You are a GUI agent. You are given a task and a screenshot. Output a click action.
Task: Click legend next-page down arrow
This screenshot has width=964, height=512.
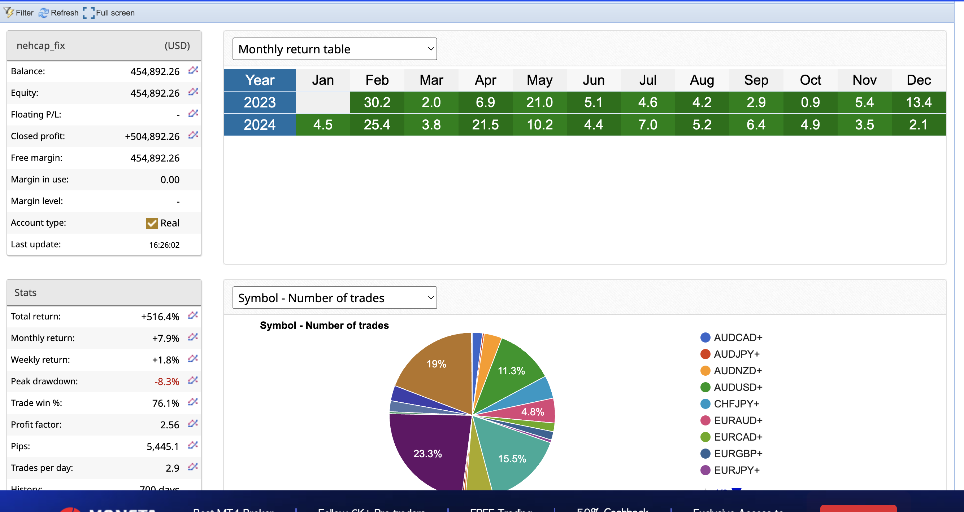click(x=736, y=489)
